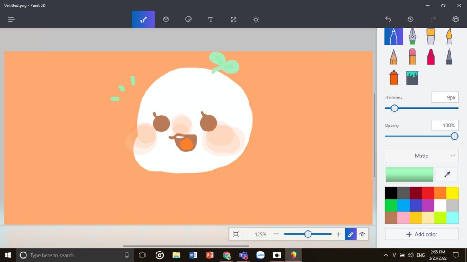467x262 pixels.
Task: Click the 125% zoom value
Action: coord(260,234)
